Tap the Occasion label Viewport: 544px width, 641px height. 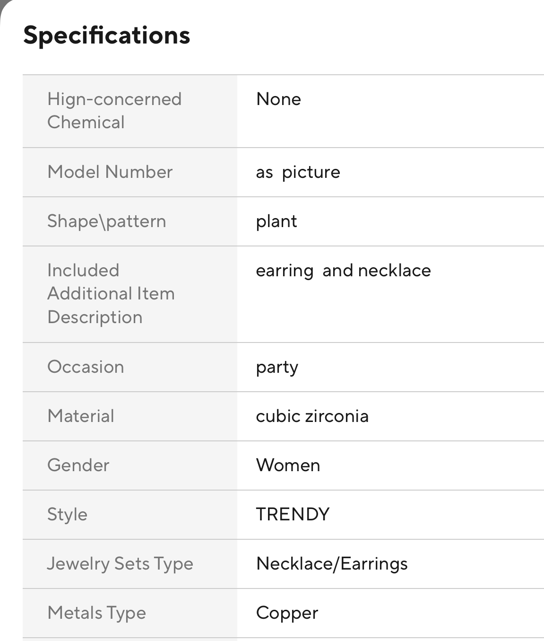click(86, 367)
